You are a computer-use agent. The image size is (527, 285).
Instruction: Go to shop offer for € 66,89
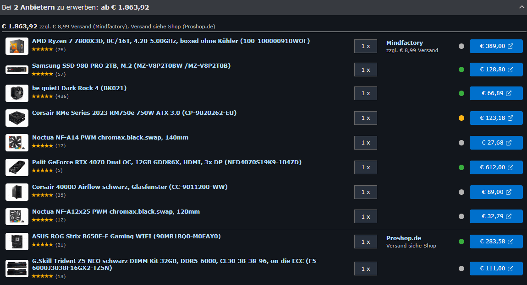tap(496, 93)
